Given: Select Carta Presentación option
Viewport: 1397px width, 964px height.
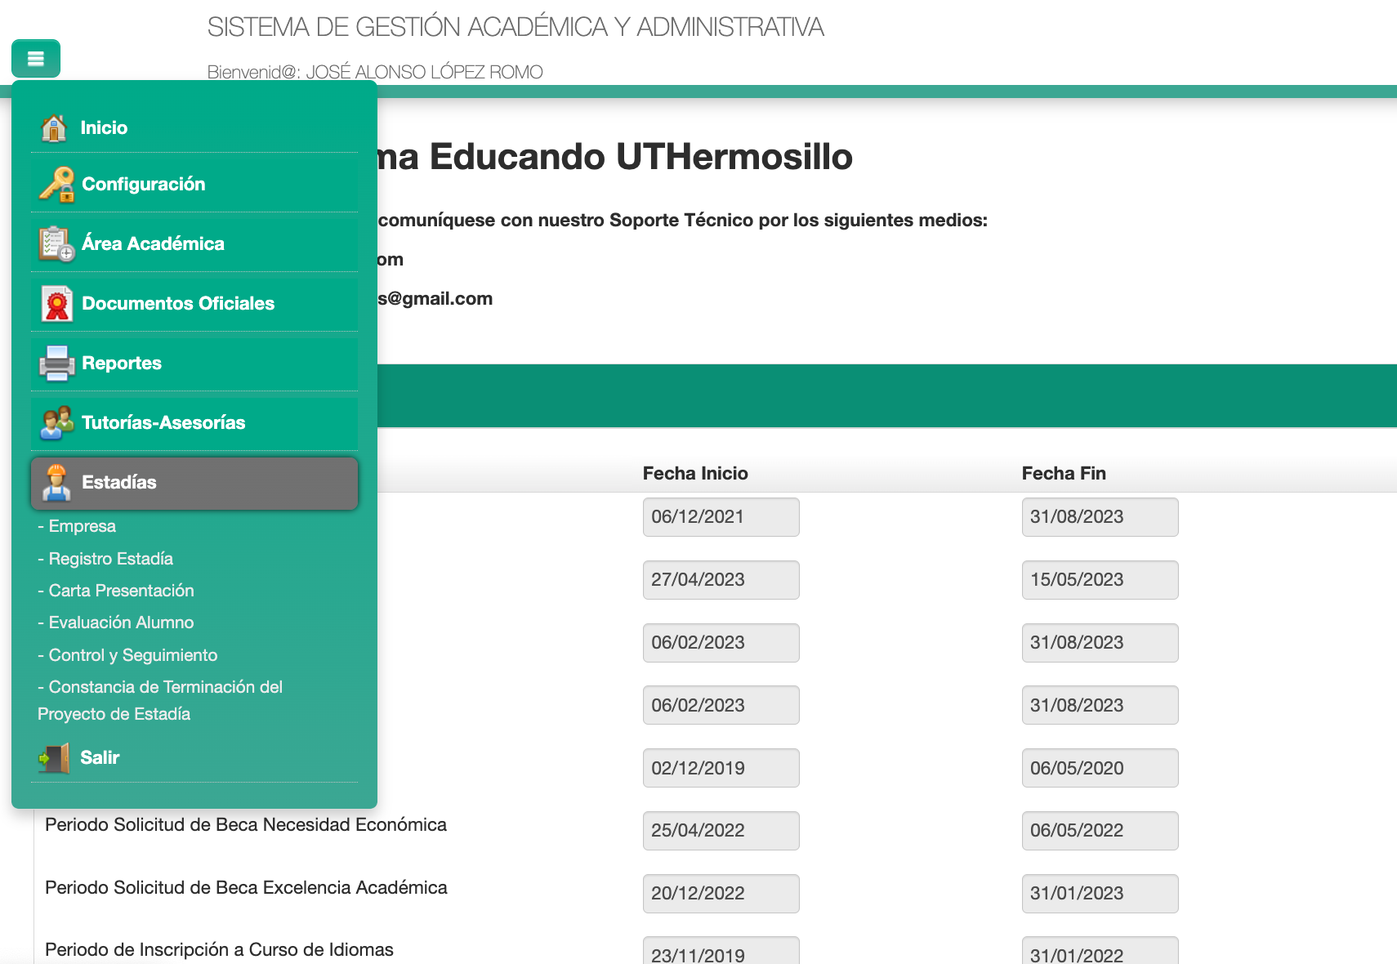Looking at the screenshot, I should coord(121,591).
